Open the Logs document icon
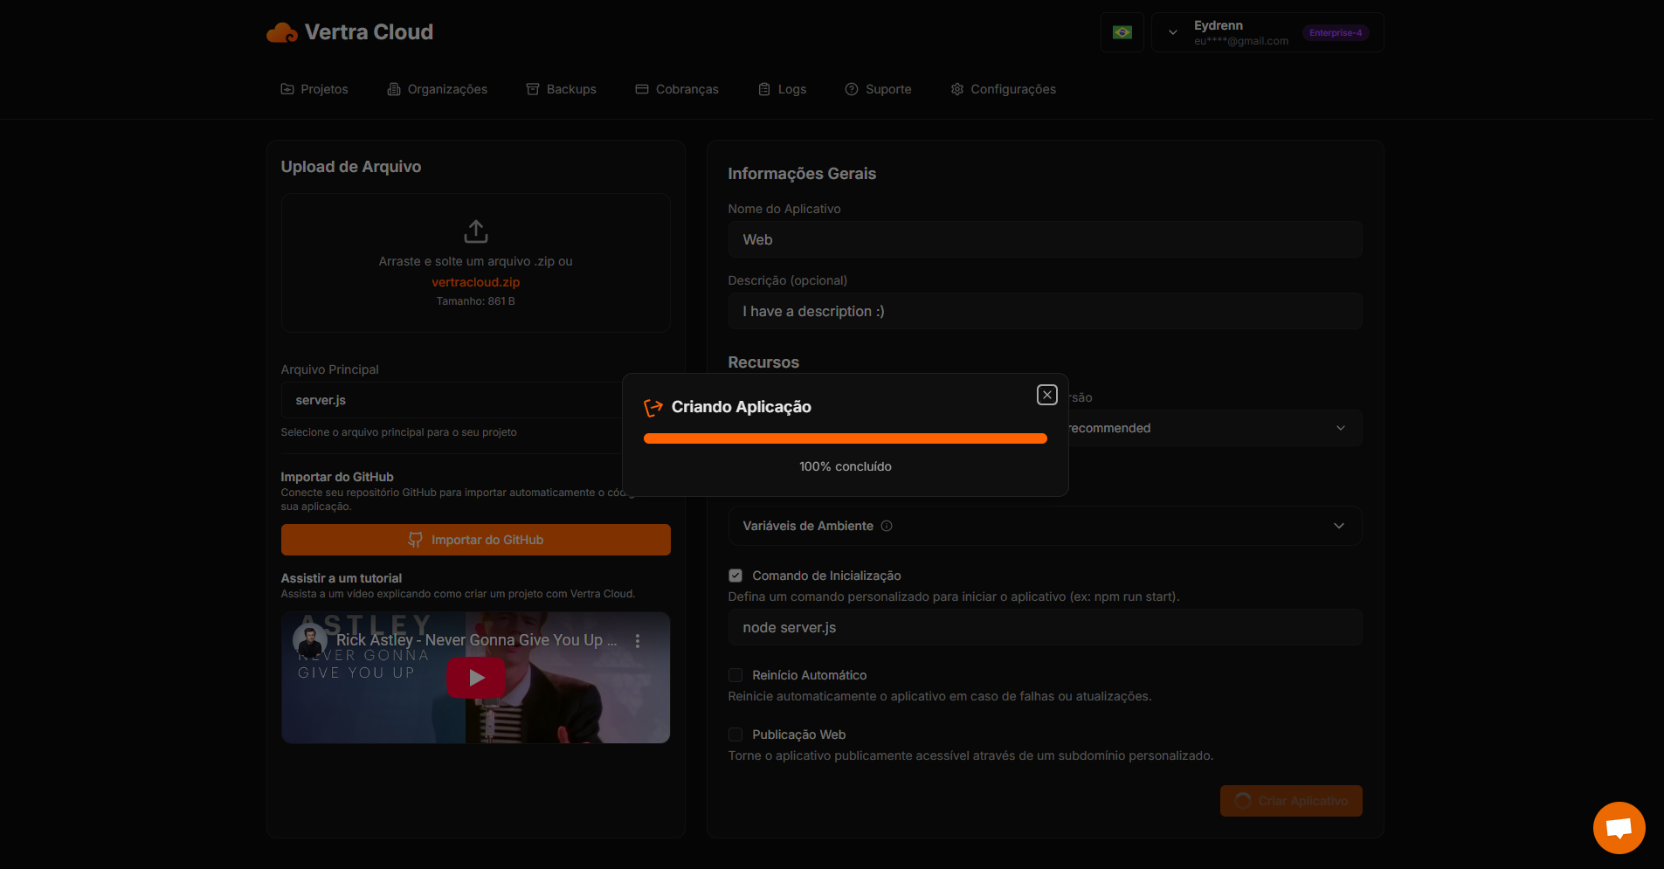The image size is (1664, 869). click(763, 88)
